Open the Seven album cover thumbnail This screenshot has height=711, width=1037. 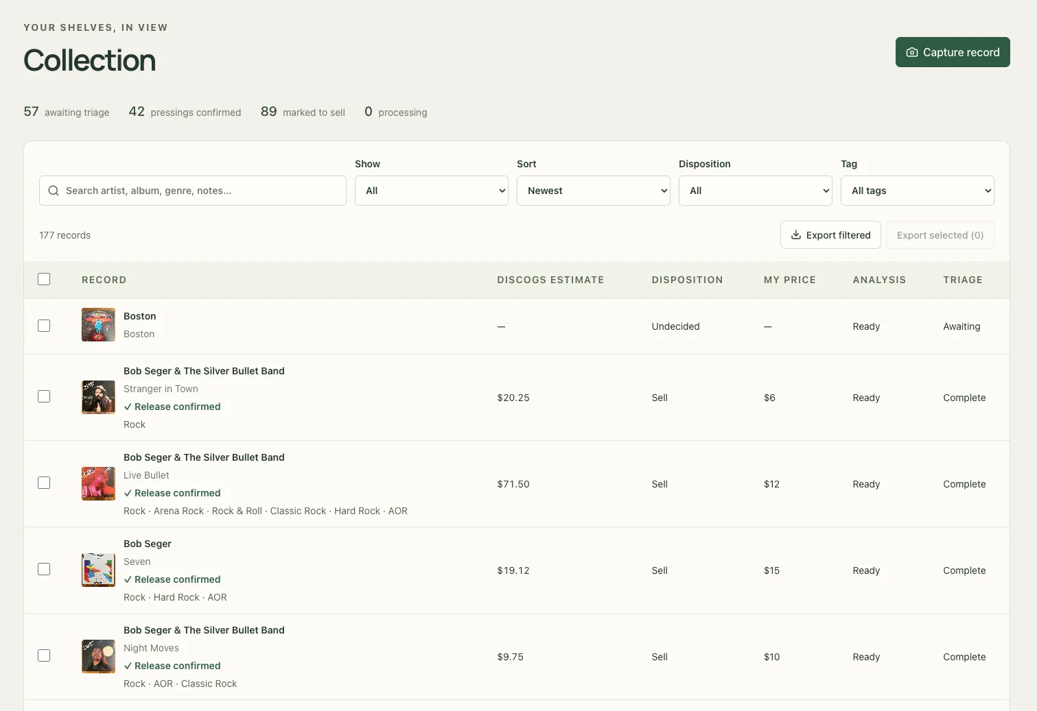(98, 570)
